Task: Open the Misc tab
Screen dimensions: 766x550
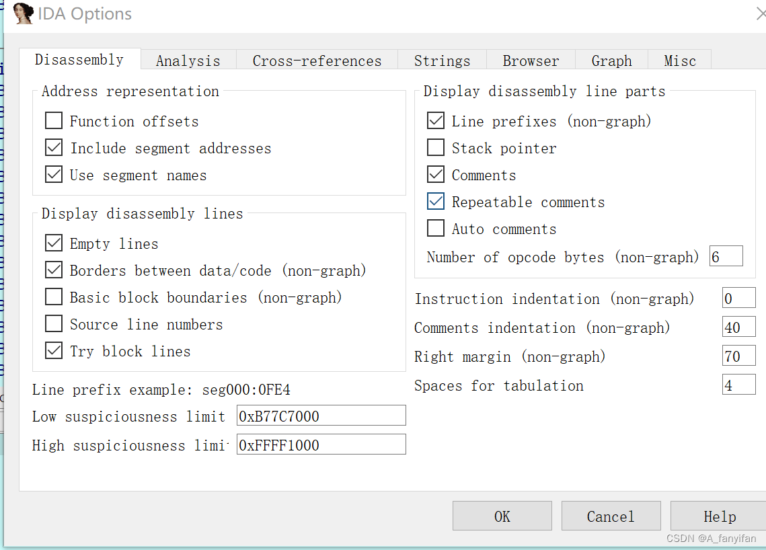Action: 679,61
